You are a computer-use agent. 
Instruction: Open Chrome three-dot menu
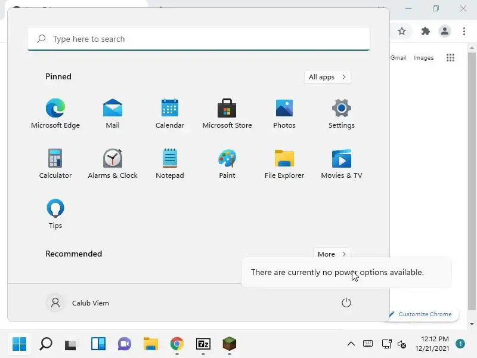(x=464, y=31)
